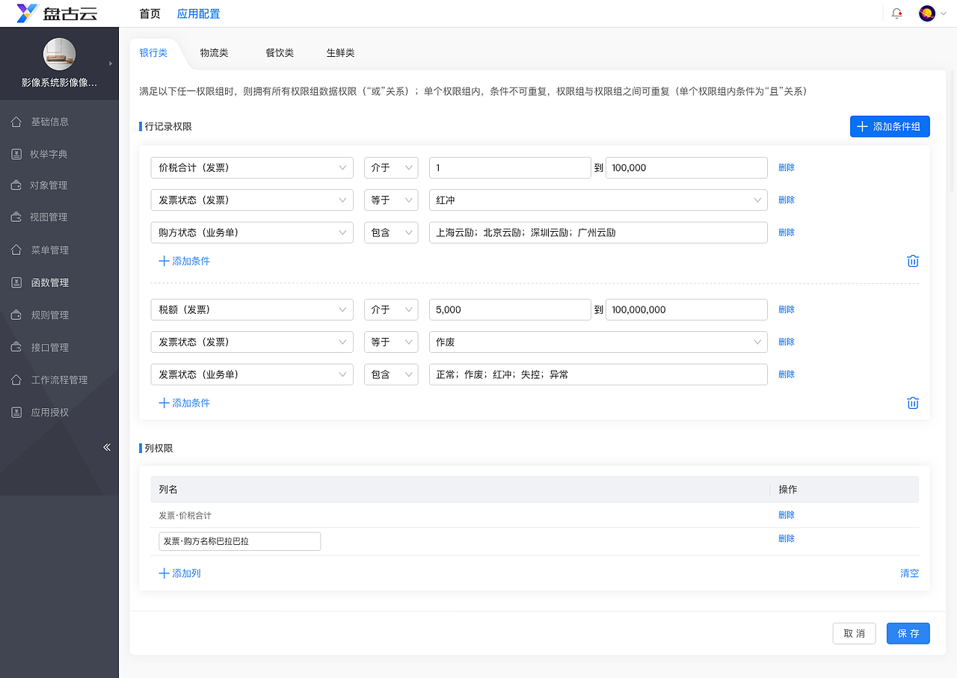Click the 盘古云 logo
The height and width of the screenshot is (678, 957).
tap(57, 13)
